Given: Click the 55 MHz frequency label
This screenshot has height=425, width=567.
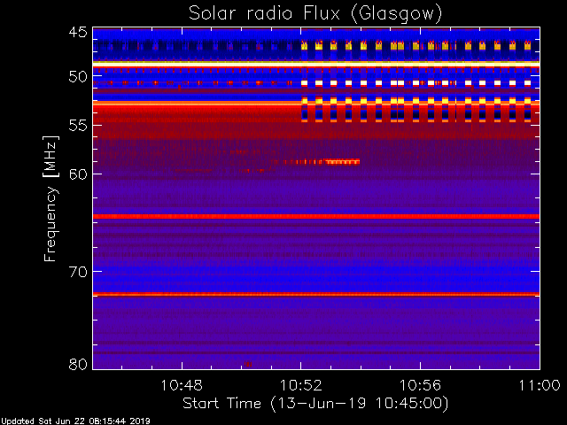Looking at the screenshot, I should 78,125.
